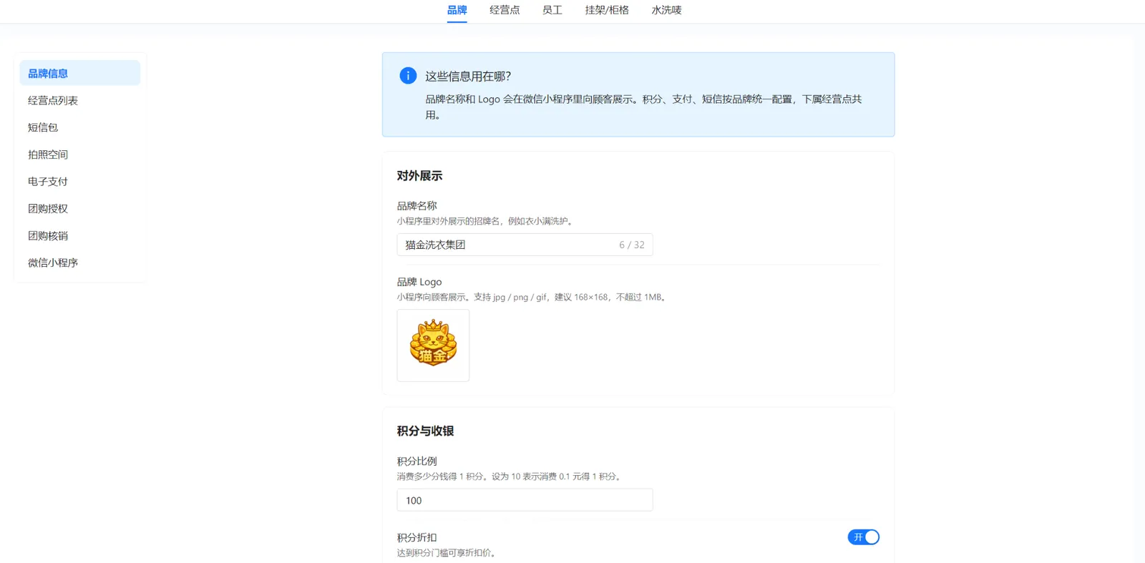Screen dimensions: 1145x563
Task: Open 电子支付 settings in the sidebar
Action: click(79, 182)
